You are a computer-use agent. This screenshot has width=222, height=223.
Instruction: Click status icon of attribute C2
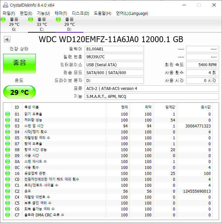pyautogui.click(x=8, y=191)
